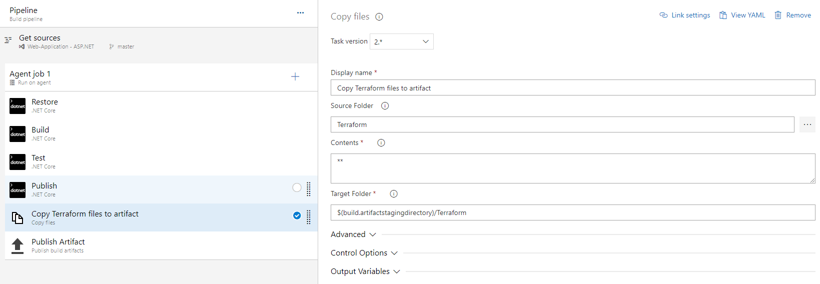This screenshot has height=284, width=820.
Task: Click the pipeline ellipsis more options icon
Action: click(300, 13)
